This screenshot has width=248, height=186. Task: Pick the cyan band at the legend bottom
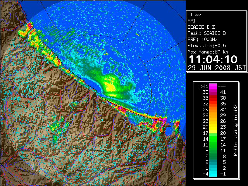tap(213, 174)
